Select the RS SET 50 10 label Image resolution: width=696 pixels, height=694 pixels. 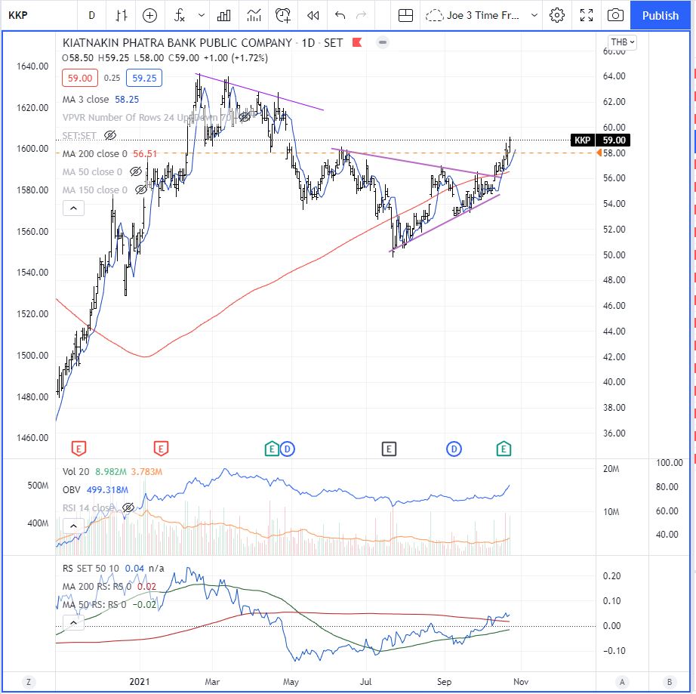(x=91, y=569)
